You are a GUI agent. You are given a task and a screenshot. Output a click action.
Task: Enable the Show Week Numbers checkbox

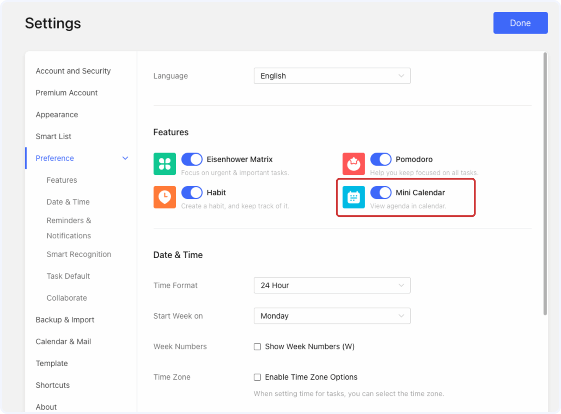[x=257, y=347]
